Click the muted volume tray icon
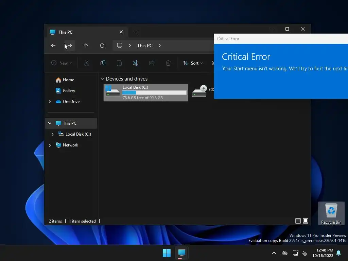The width and height of the screenshot is (348, 261). (x=304, y=253)
